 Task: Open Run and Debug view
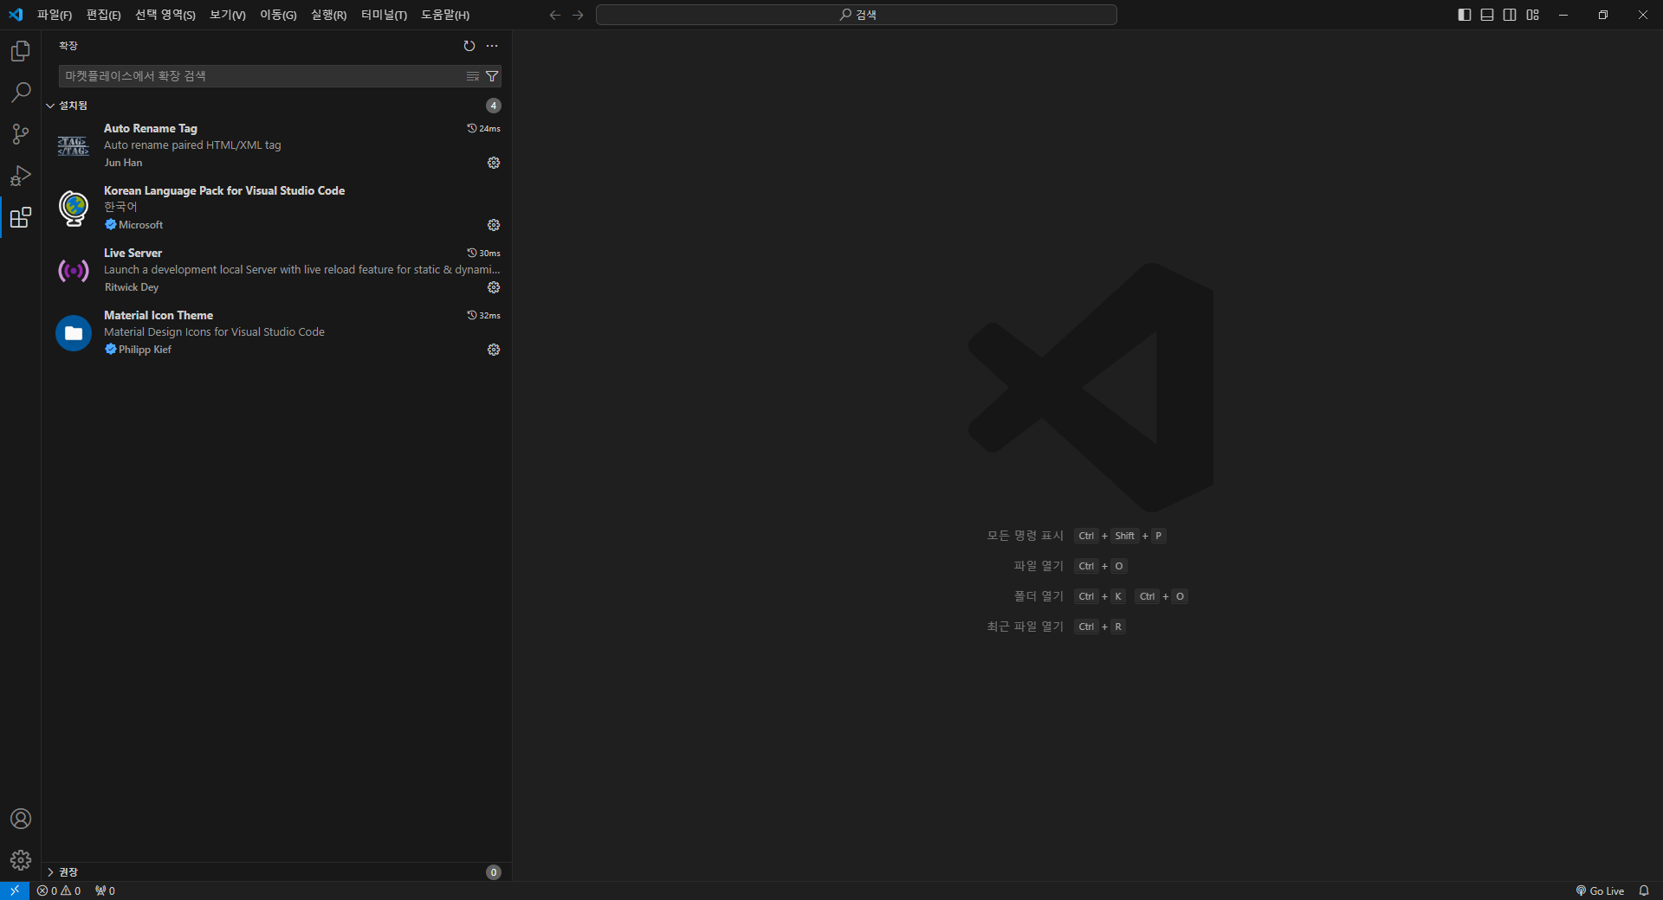click(21, 176)
